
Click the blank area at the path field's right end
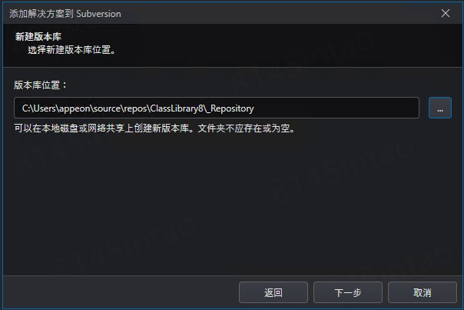[x=336, y=108]
